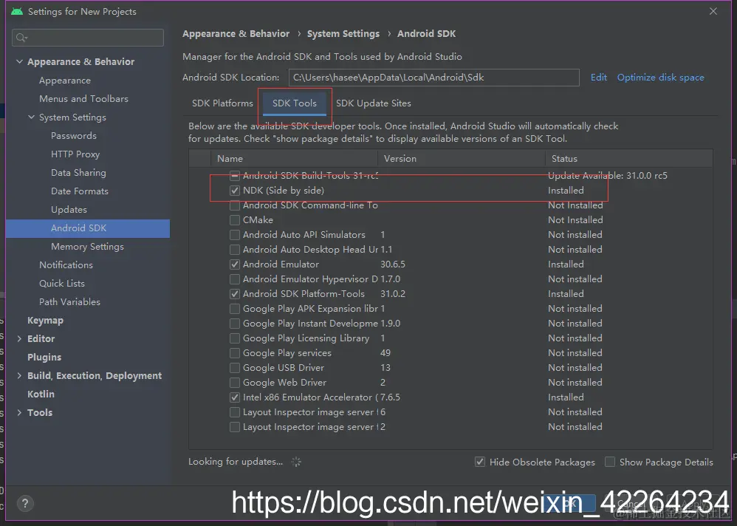Click the Edit SDK location link
The image size is (737, 526).
click(x=599, y=78)
